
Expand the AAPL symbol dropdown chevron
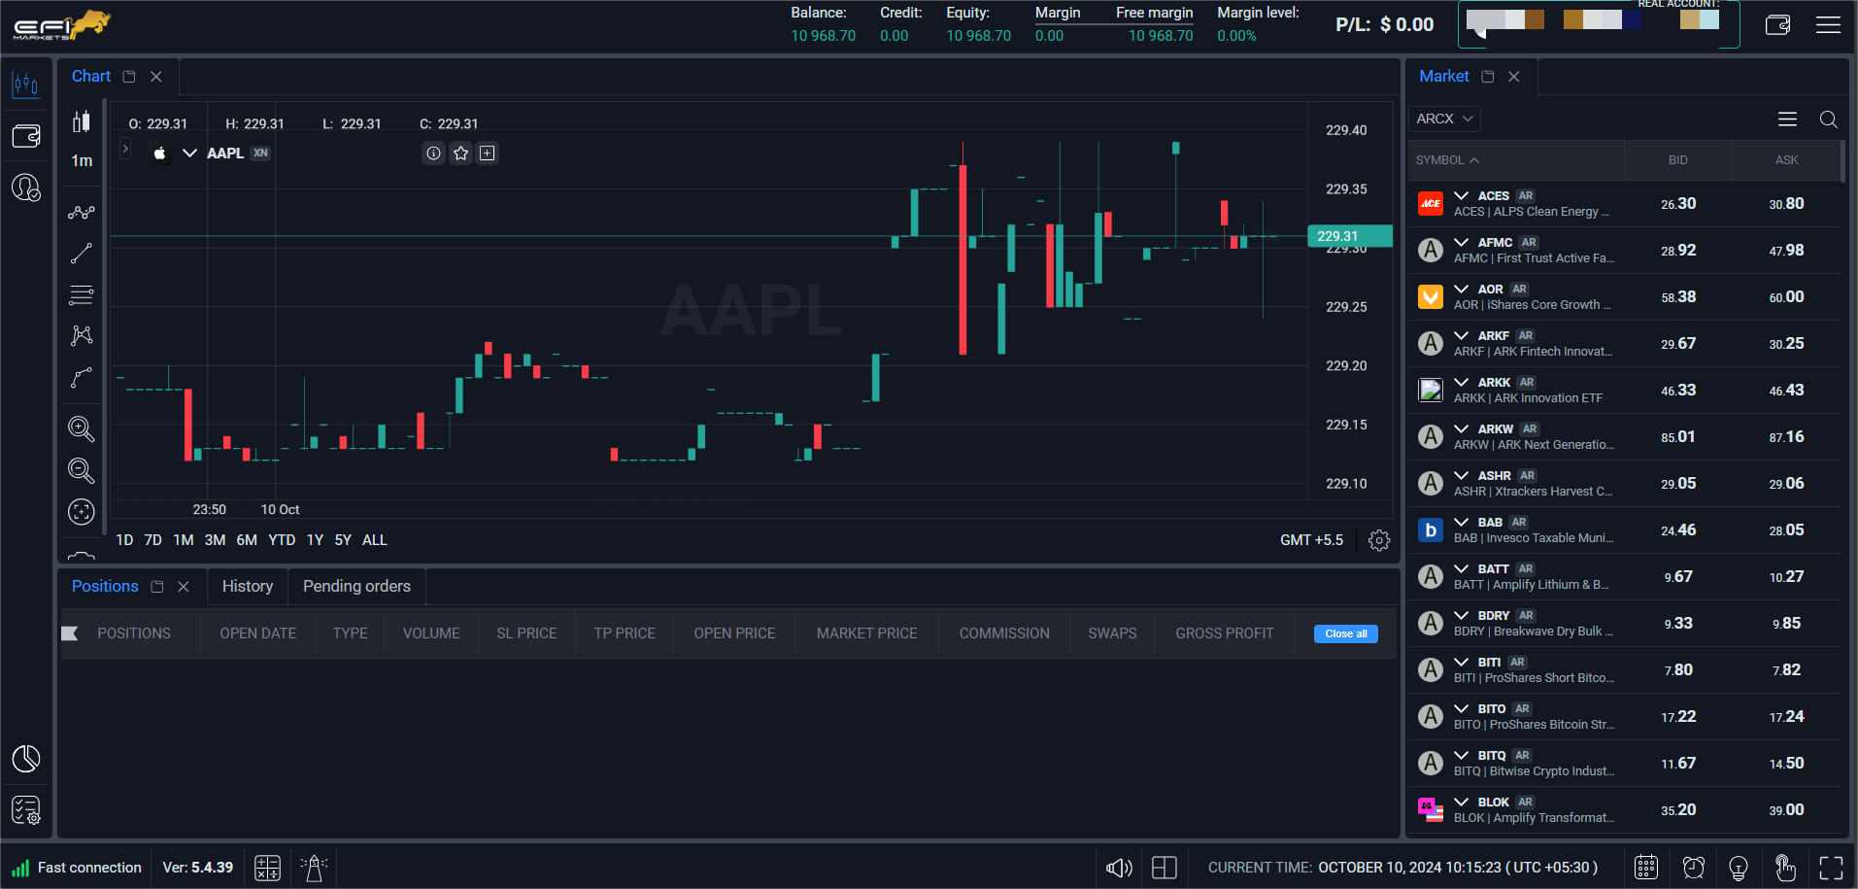point(189,153)
